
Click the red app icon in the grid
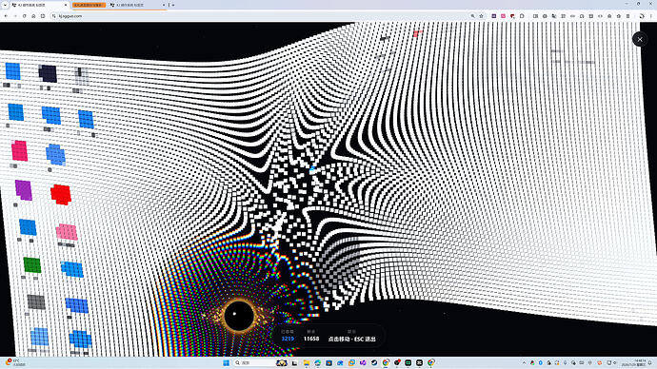(x=61, y=195)
